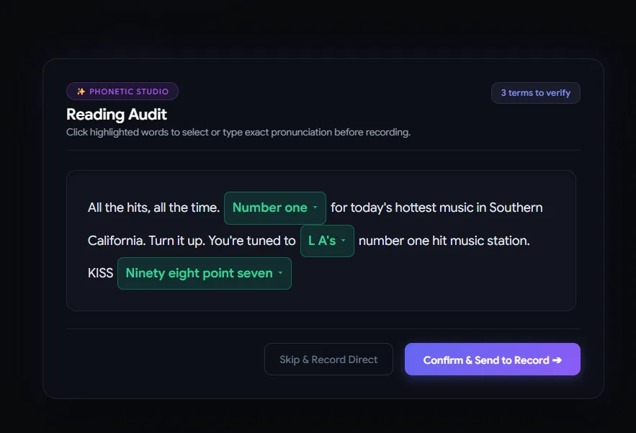Click the PHONETIC STUDIO label

[x=129, y=91]
